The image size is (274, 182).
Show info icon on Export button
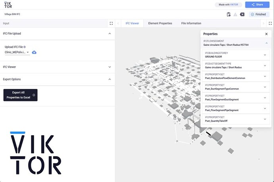click(x=34, y=95)
